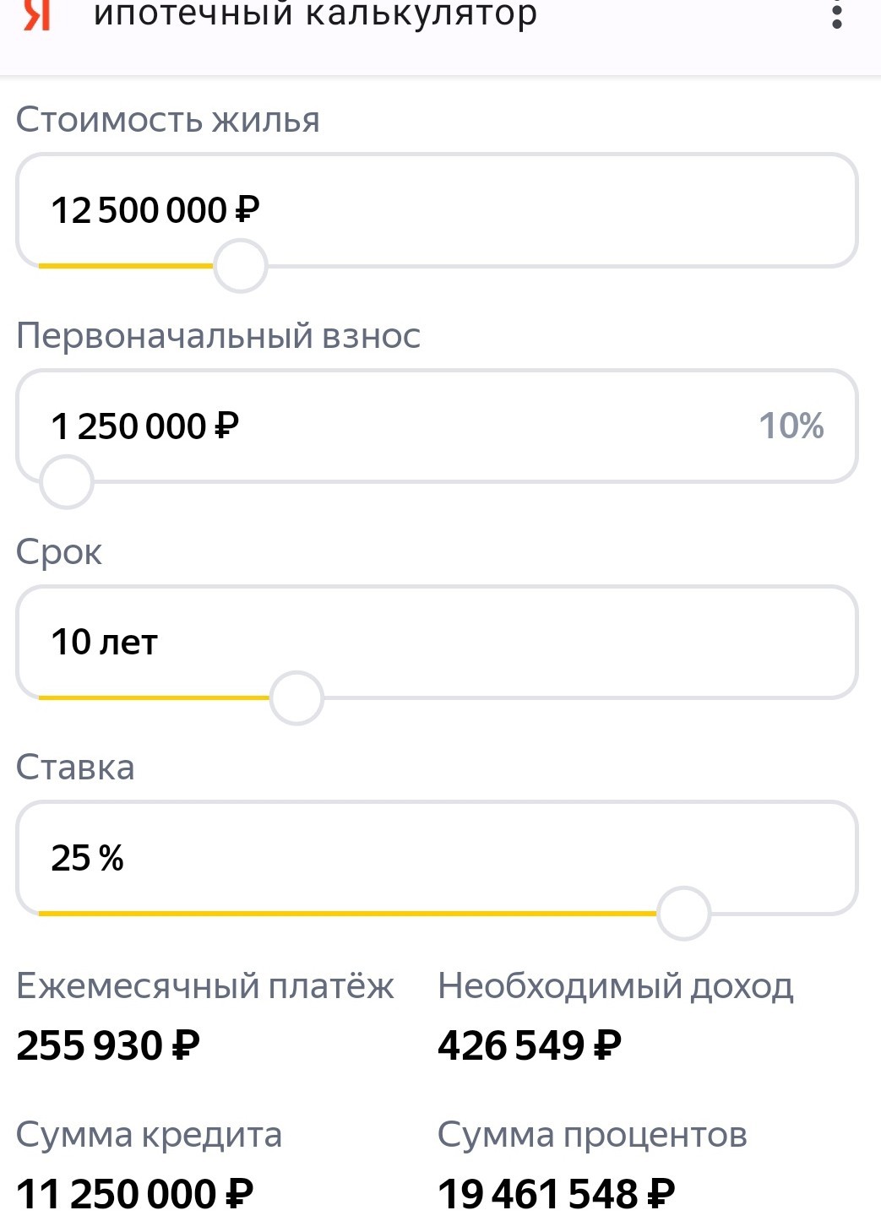Click the yellow filled part of Ставка slider
Viewport: 881px width, 1232px height.
coord(347,914)
